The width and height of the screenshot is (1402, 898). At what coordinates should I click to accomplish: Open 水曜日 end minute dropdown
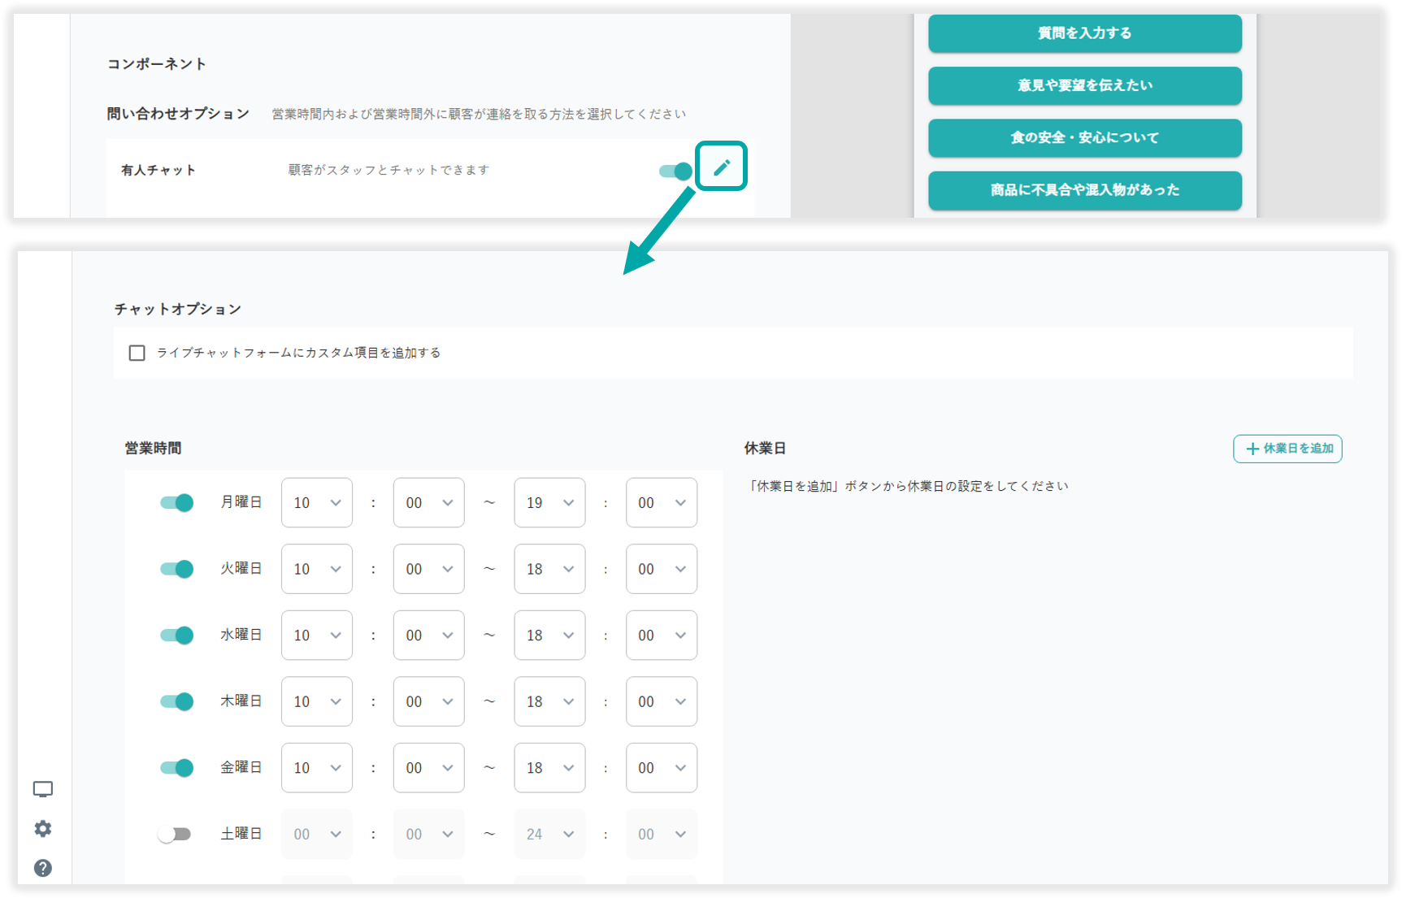(x=662, y=636)
